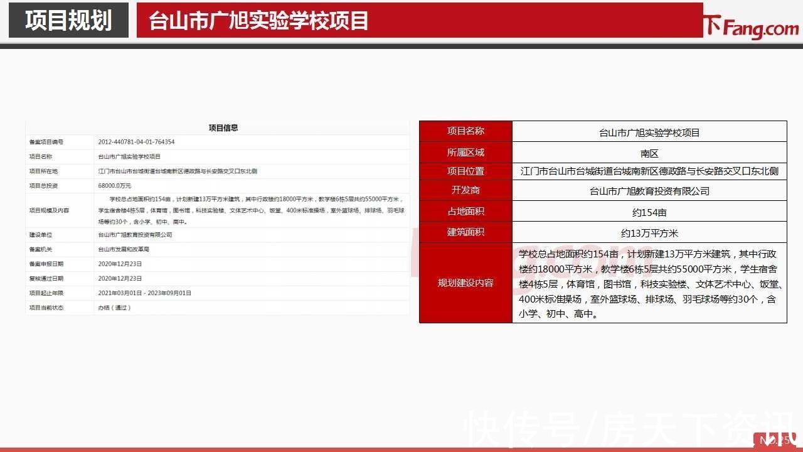
Task: Click the 项目所在地 address value
Action: tap(178, 171)
